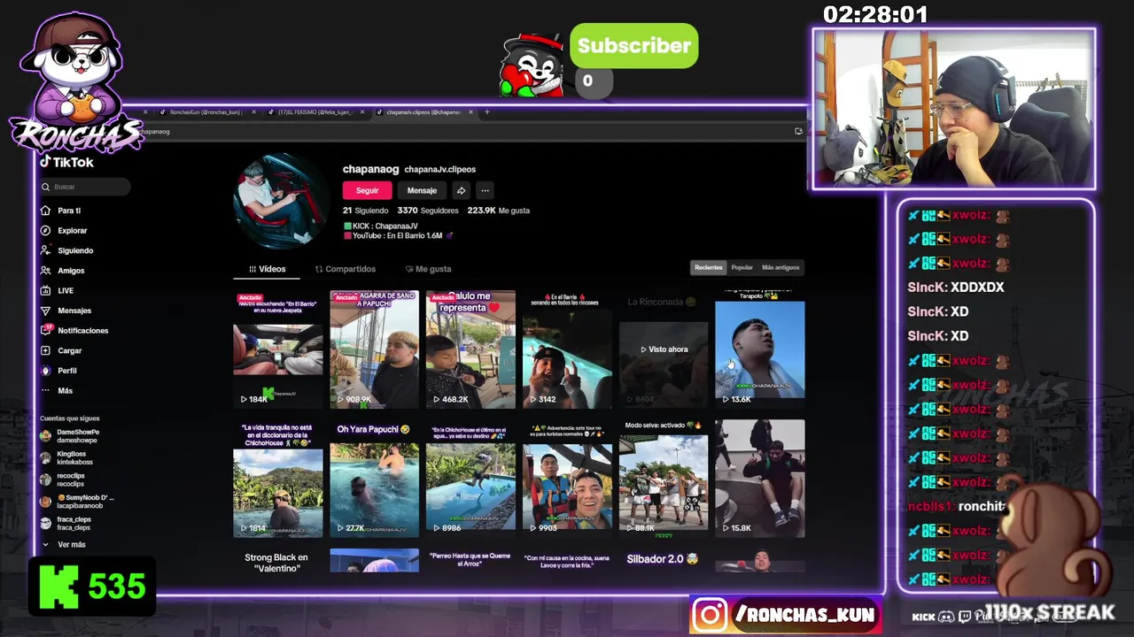Image resolution: width=1134 pixels, height=637 pixels.
Task: Sort videos by Más antiguos
Action: pyautogui.click(x=781, y=267)
